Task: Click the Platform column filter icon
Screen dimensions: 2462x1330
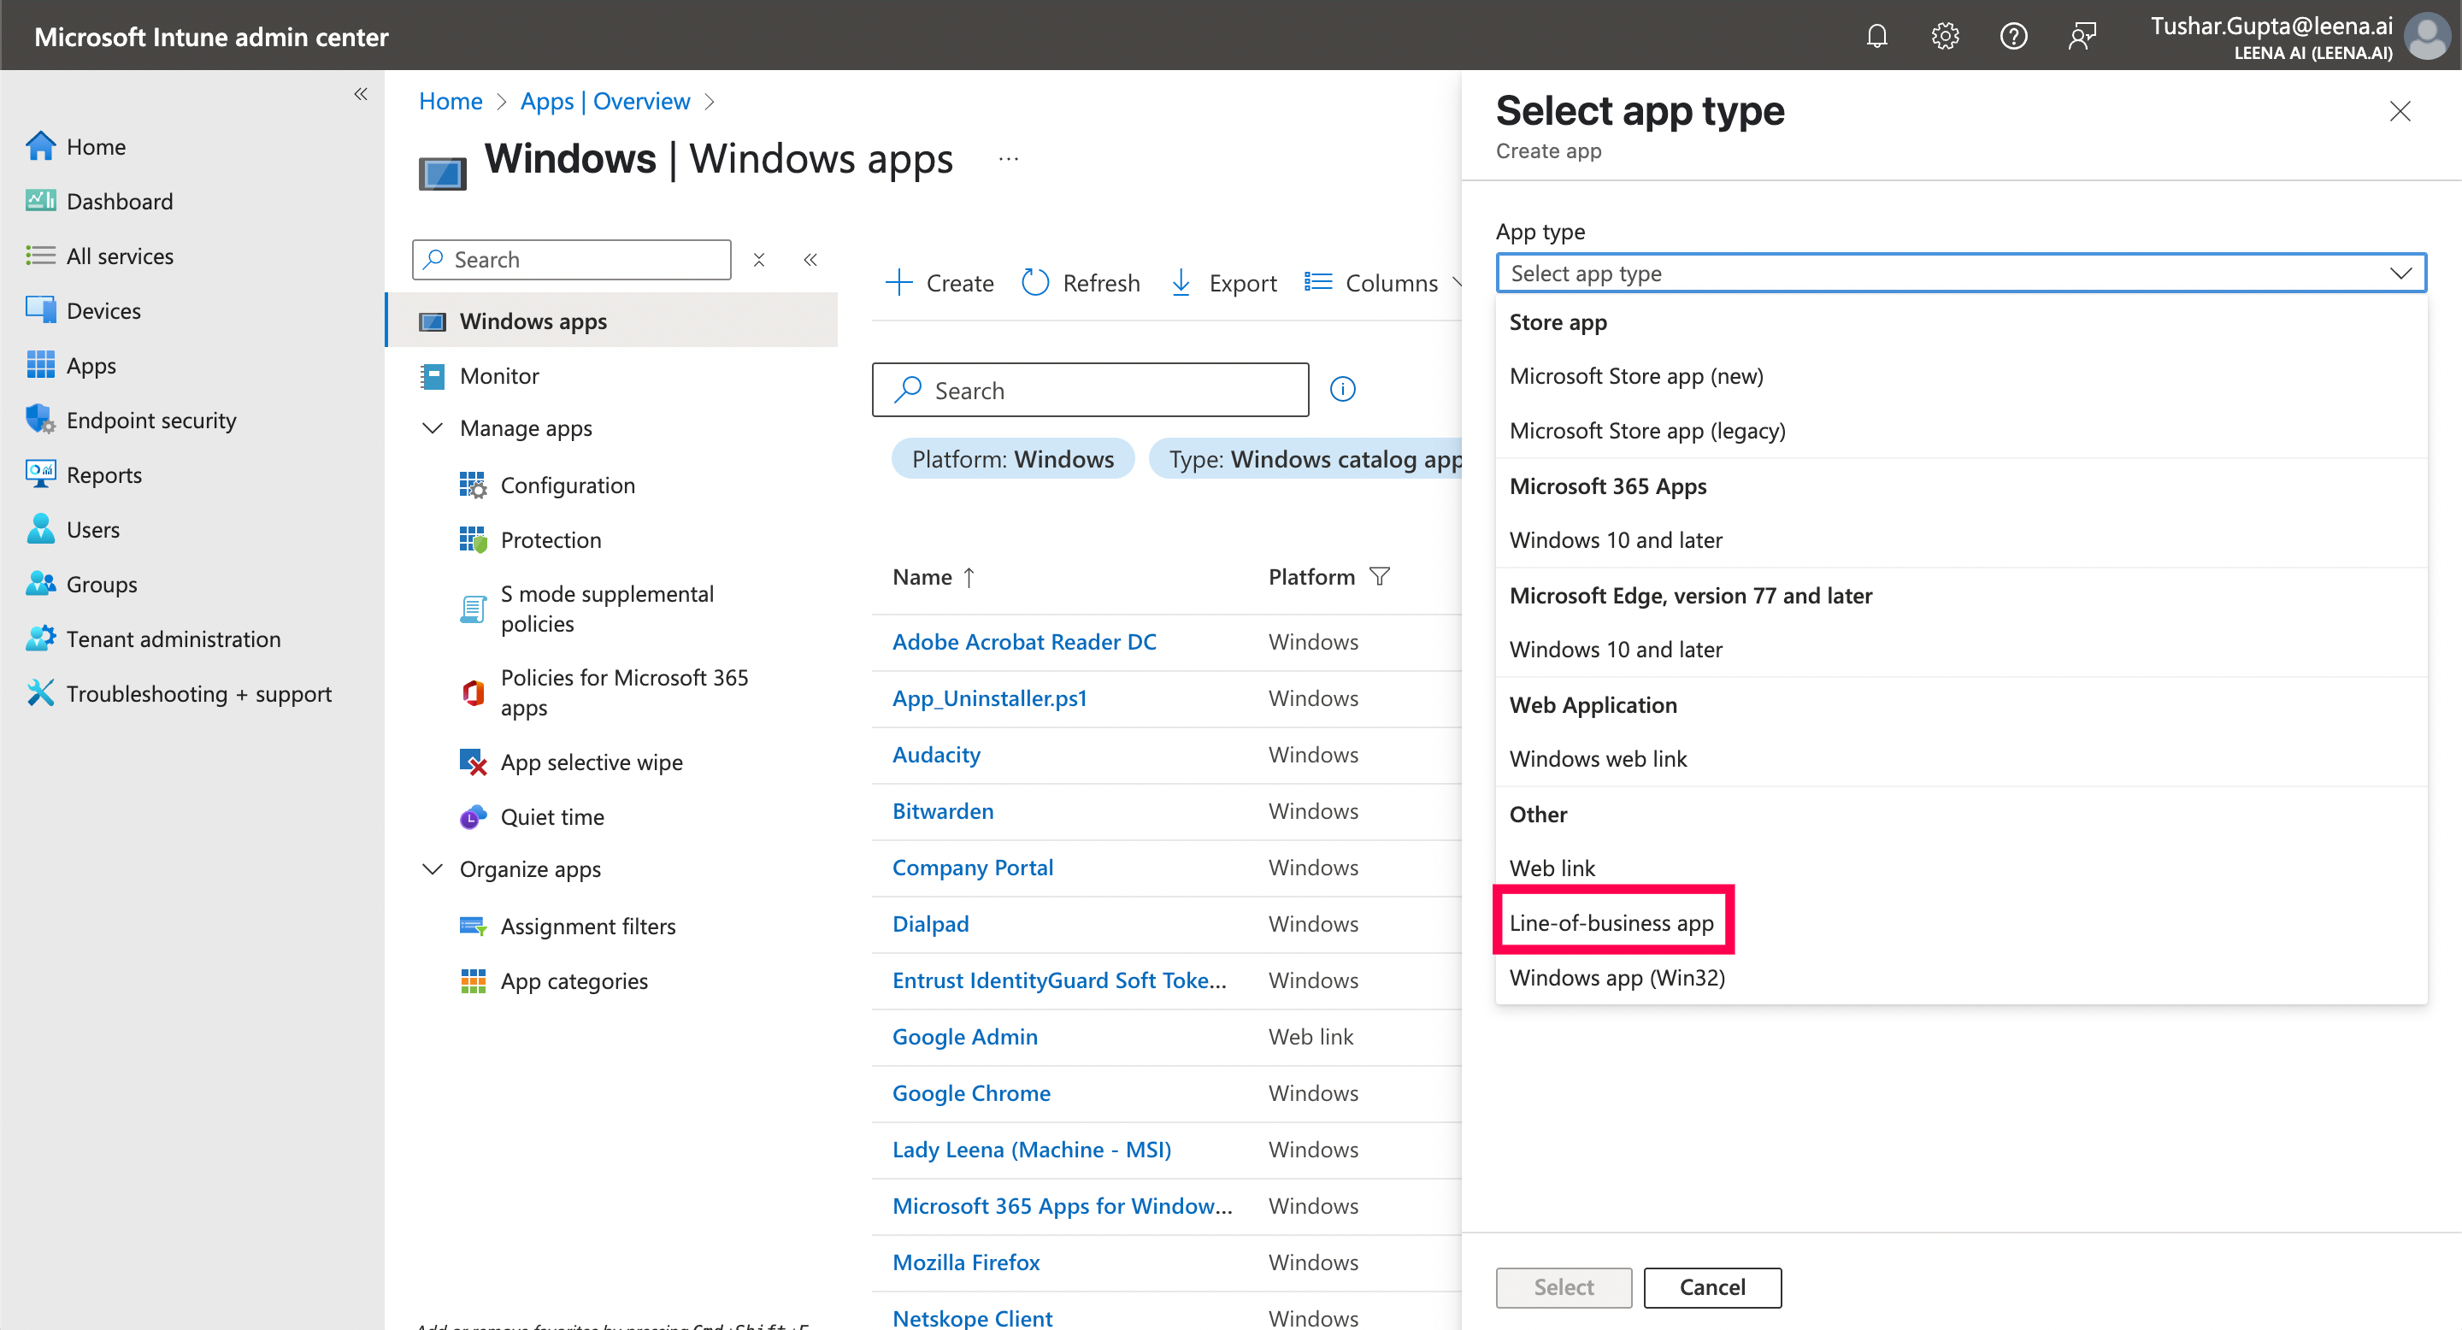Action: pos(1379,576)
